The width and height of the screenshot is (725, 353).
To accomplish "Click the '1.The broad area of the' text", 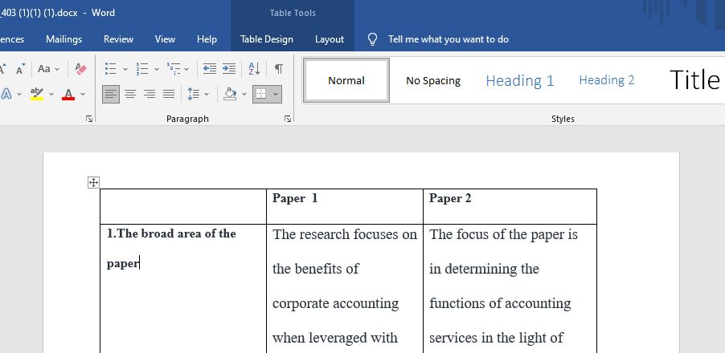I will (171, 233).
